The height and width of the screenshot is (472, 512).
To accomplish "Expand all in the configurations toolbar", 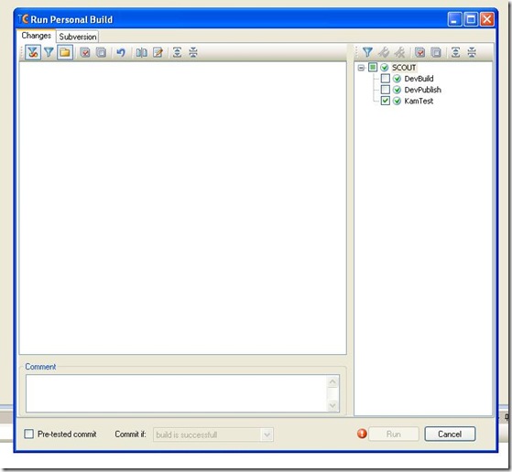I will pos(455,52).
